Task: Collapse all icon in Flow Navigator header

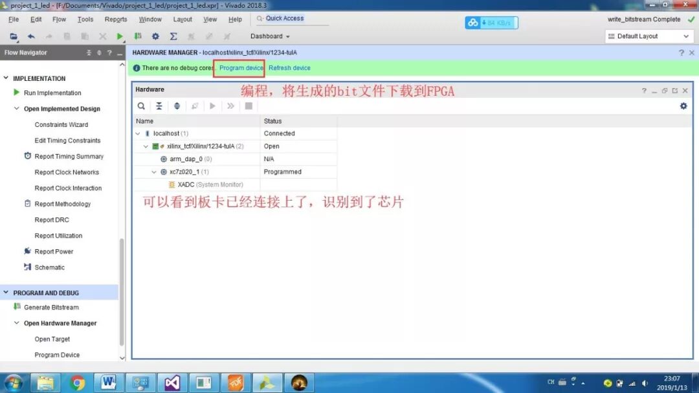Action: 89,52
